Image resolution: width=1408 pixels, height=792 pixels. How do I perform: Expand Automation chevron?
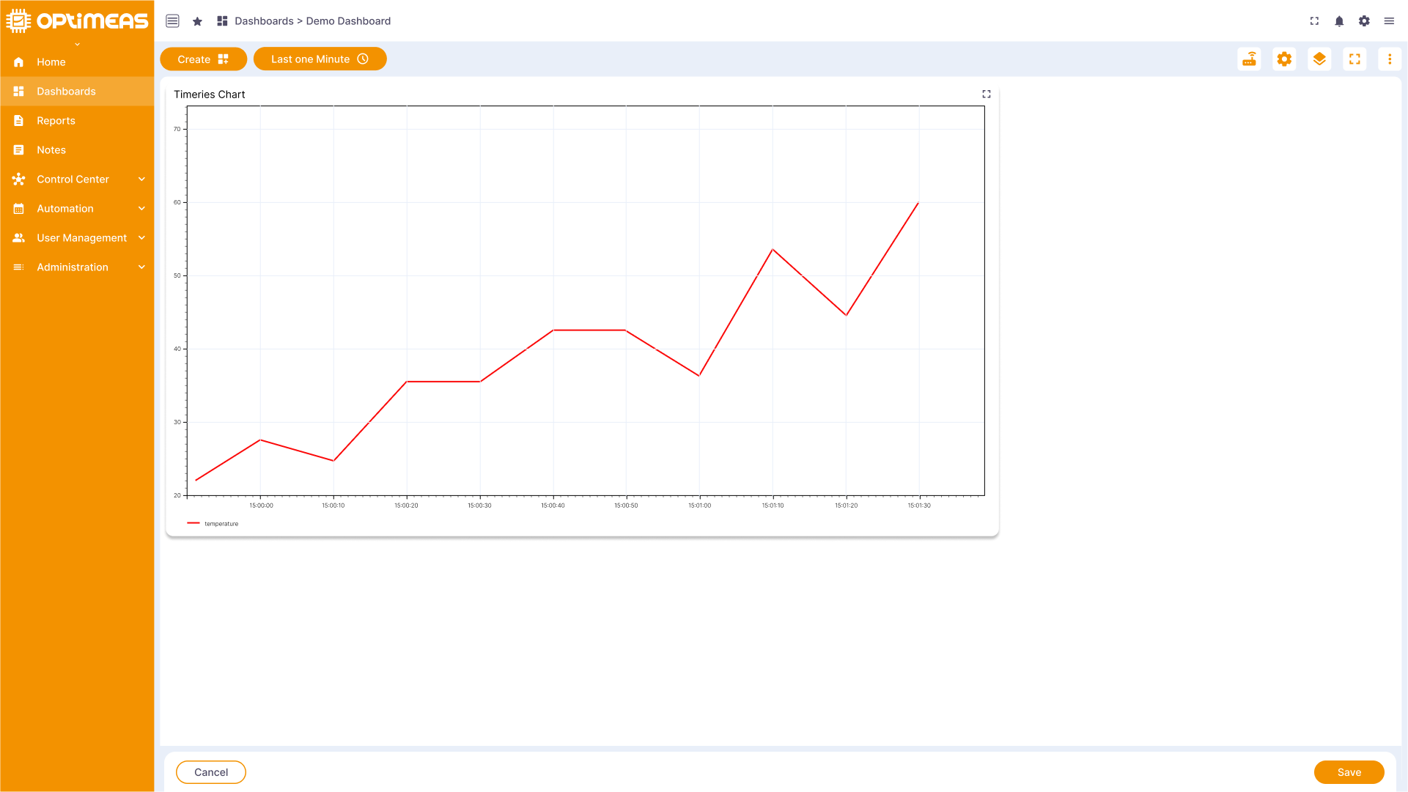pyautogui.click(x=141, y=209)
